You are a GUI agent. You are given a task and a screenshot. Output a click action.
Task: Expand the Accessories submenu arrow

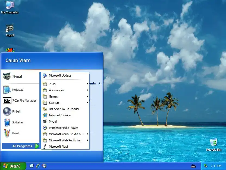point(87,90)
